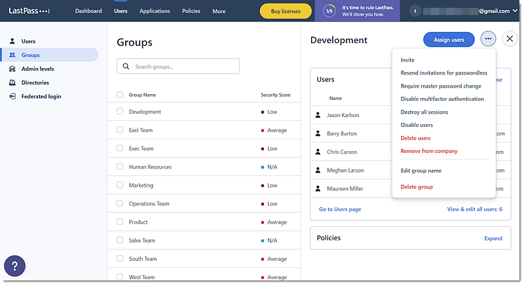Tick the East Team checkbox
The image size is (522, 283).
[x=120, y=130]
